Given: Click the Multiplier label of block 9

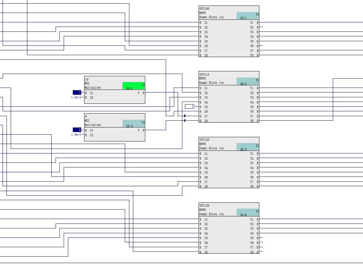Looking at the screenshot, I should tap(93, 125).
